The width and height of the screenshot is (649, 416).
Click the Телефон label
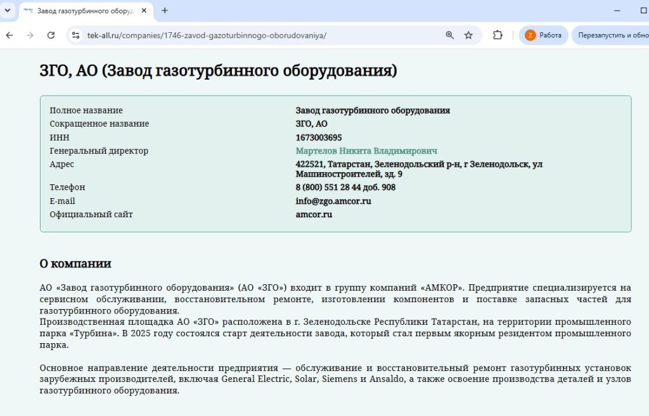click(67, 187)
